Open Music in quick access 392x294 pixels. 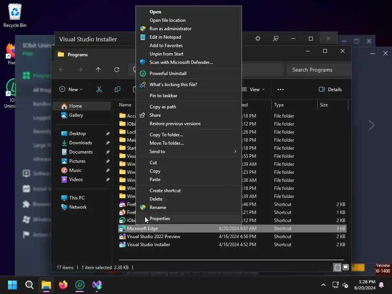[x=75, y=170]
